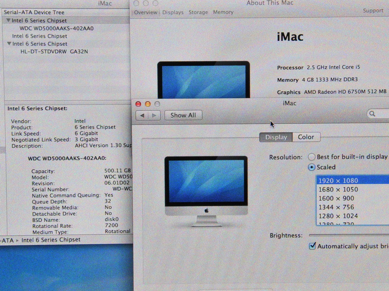
Task: Select HL-DT-STDVDRW GA32N in device tree
Action: click(x=54, y=51)
